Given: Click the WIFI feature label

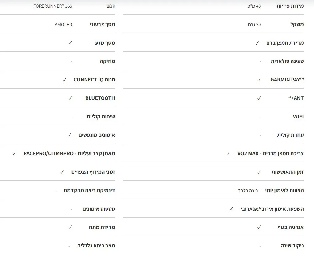Looking at the screenshot, I should tap(298, 117).
